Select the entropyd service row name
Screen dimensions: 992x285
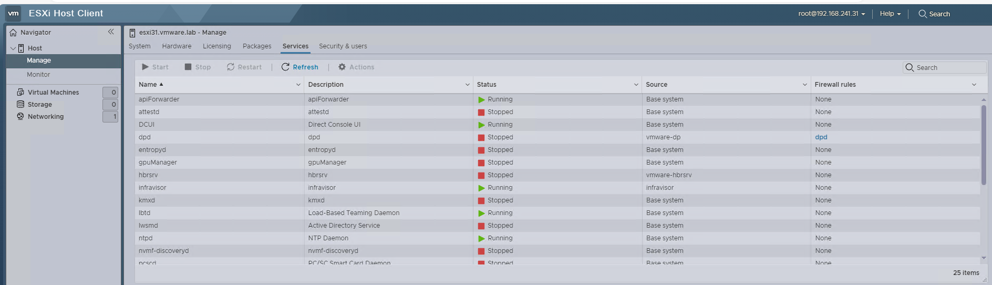point(152,150)
